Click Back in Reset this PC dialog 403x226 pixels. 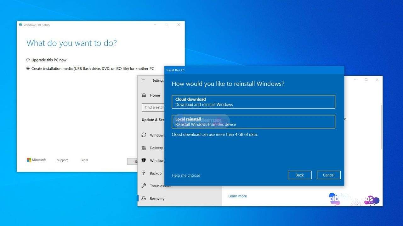click(x=300, y=175)
